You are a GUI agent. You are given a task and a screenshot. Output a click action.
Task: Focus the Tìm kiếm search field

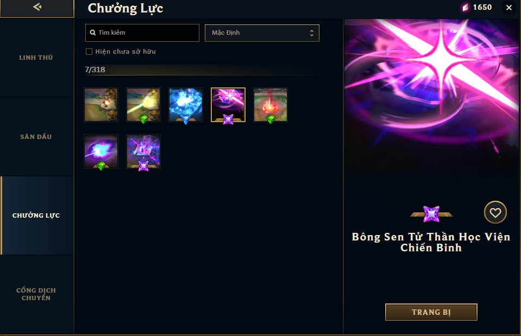click(142, 33)
